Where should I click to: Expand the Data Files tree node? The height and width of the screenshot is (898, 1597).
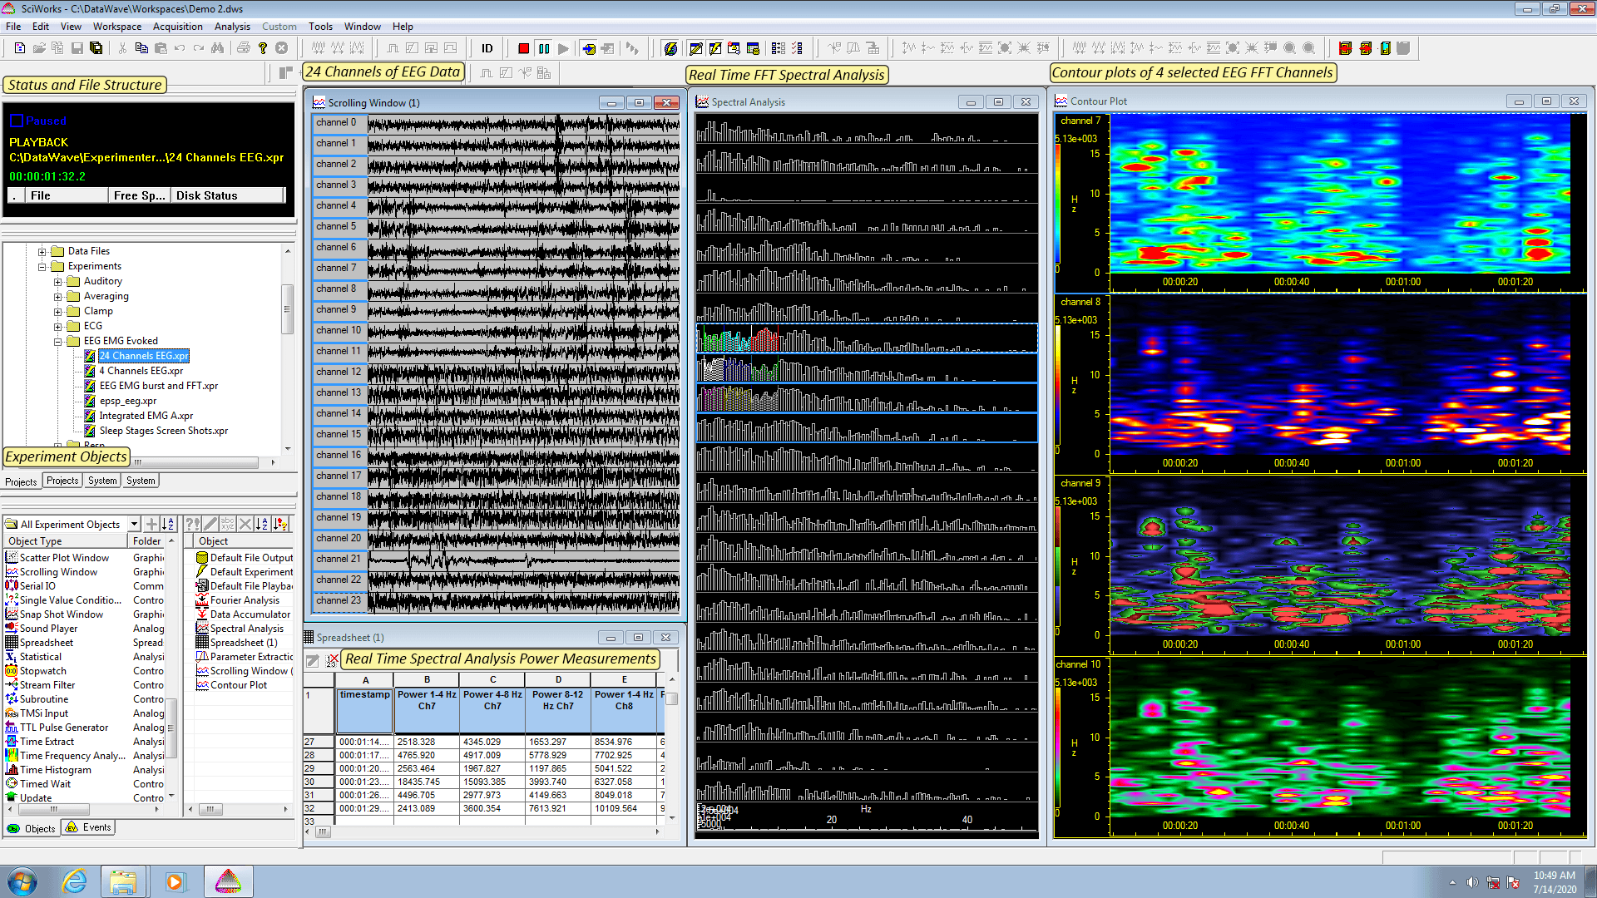click(42, 251)
